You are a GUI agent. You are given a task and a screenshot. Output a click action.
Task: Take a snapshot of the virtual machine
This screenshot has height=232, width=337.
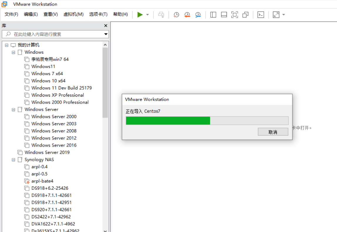click(x=176, y=14)
